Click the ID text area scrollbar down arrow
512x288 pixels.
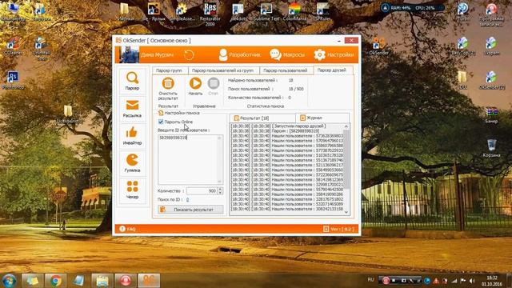pos(220,182)
